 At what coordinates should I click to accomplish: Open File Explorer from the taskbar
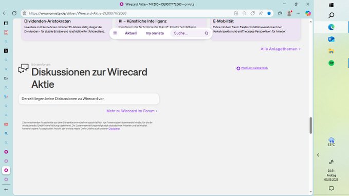[331, 51]
